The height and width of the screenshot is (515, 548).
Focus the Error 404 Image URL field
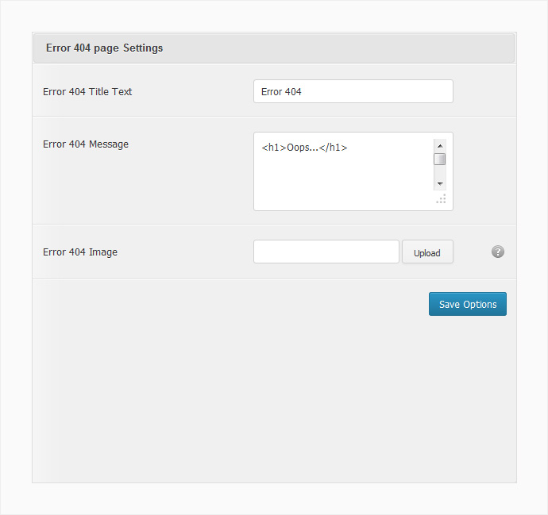[326, 252]
